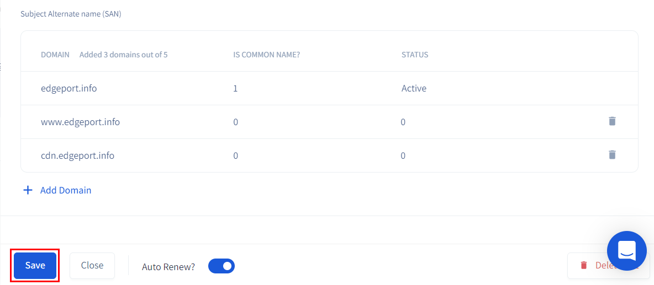Select the www.edgeport.info domain name
This screenshot has width=654, height=285.
[80, 122]
